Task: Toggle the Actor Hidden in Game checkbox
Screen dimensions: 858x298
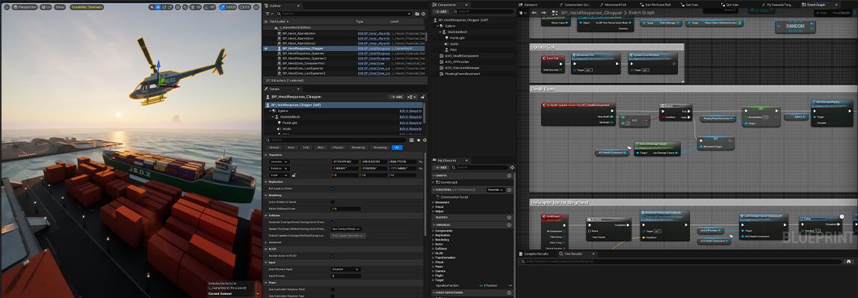Action: tap(332, 202)
